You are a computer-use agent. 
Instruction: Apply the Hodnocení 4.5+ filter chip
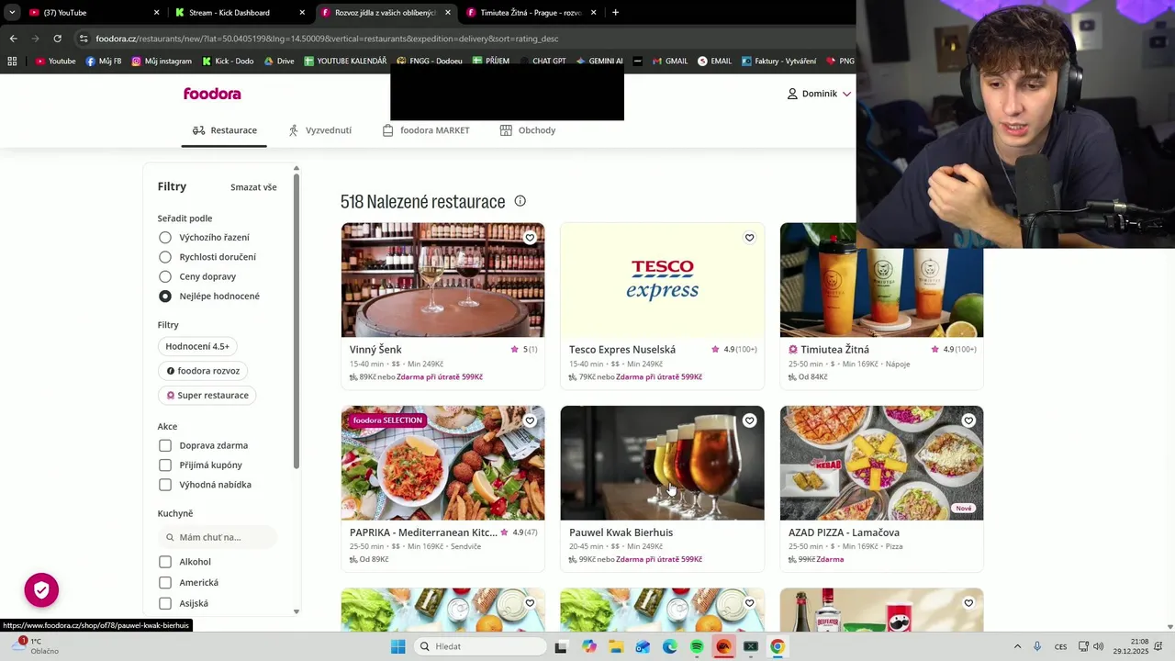coord(197,346)
